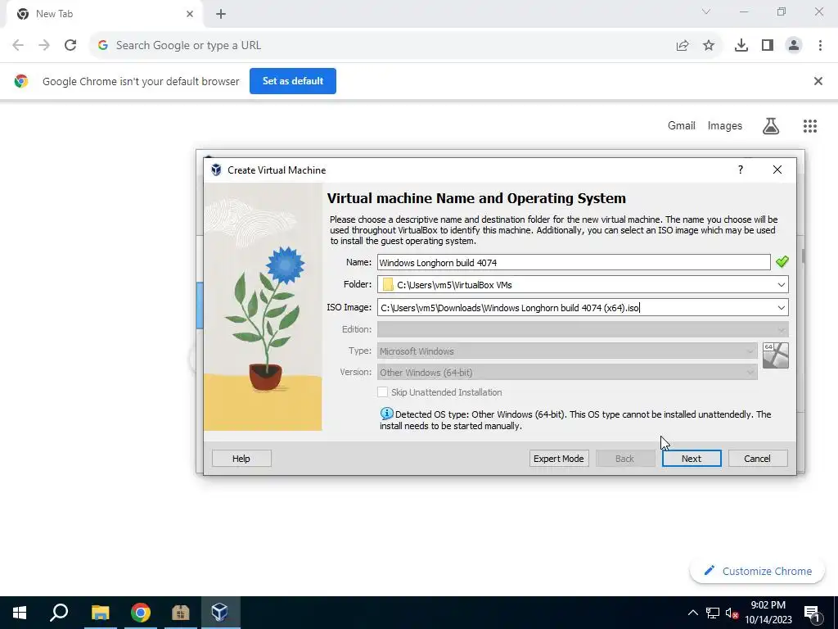838x629 pixels.
Task: Click Chrome back navigation arrow
Action: coord(18,46)
